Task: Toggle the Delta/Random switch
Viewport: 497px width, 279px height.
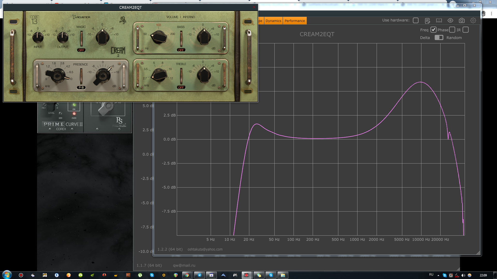Action: coord(439,38)
